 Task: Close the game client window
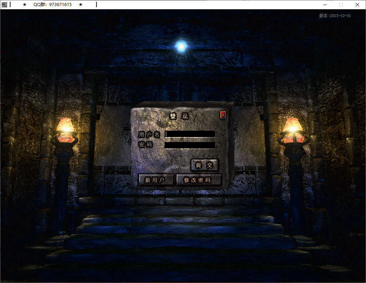[357, 5]
